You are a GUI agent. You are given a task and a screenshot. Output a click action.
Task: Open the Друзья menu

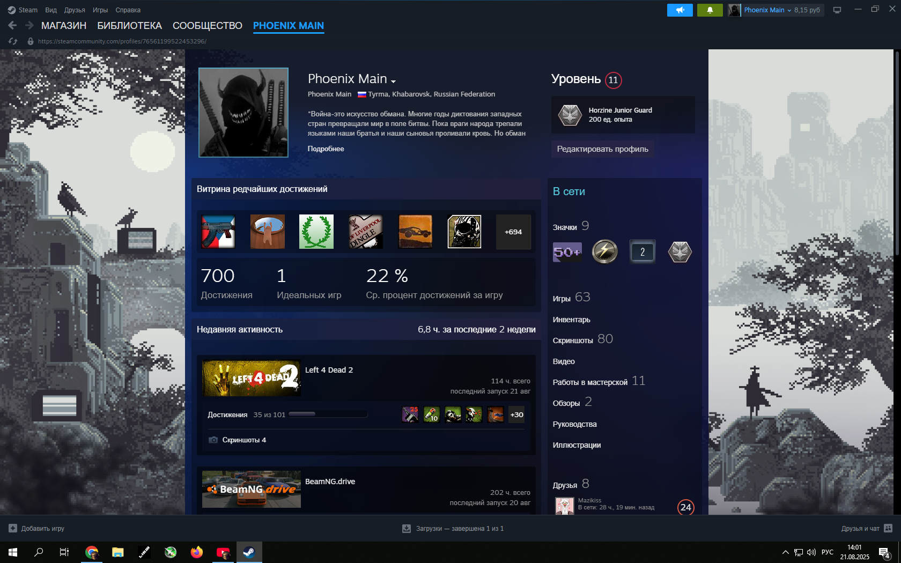pos(75,10)
